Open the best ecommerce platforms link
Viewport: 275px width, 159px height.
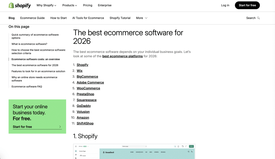(x=122, y=56)
